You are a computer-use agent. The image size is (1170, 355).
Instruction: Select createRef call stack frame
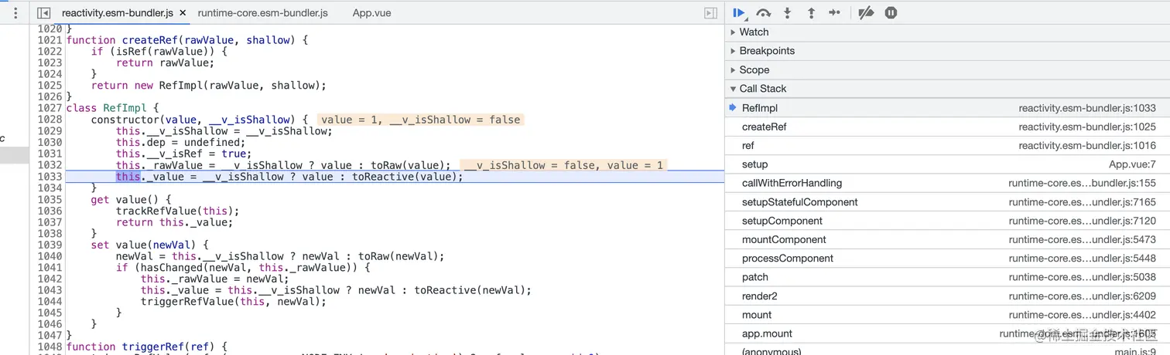[x=947, y=127]
